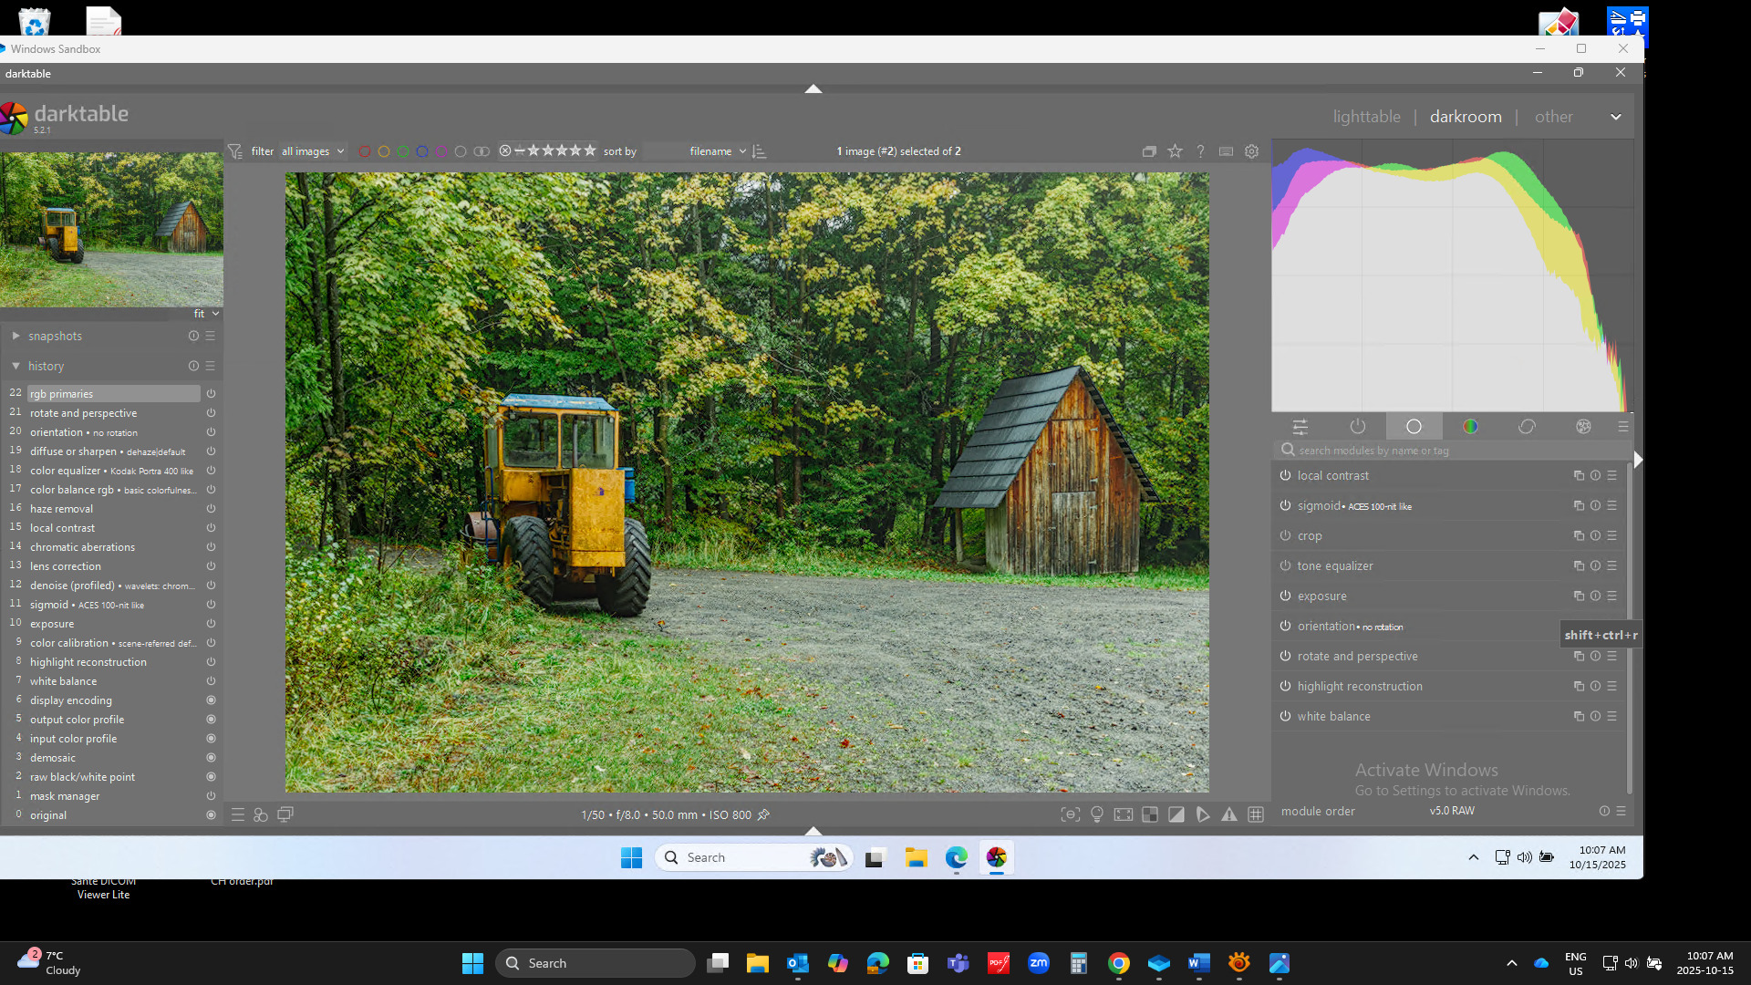This screenshot has width=1751, height=985.
Task: Open the quick access panel icon
Action: point(1300,427)
